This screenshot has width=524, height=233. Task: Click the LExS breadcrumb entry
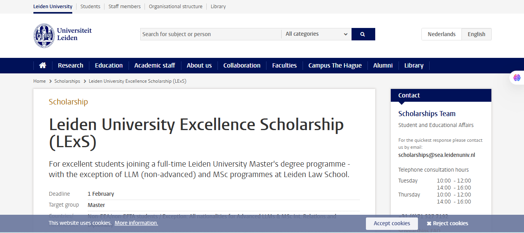tap(138, 81)
